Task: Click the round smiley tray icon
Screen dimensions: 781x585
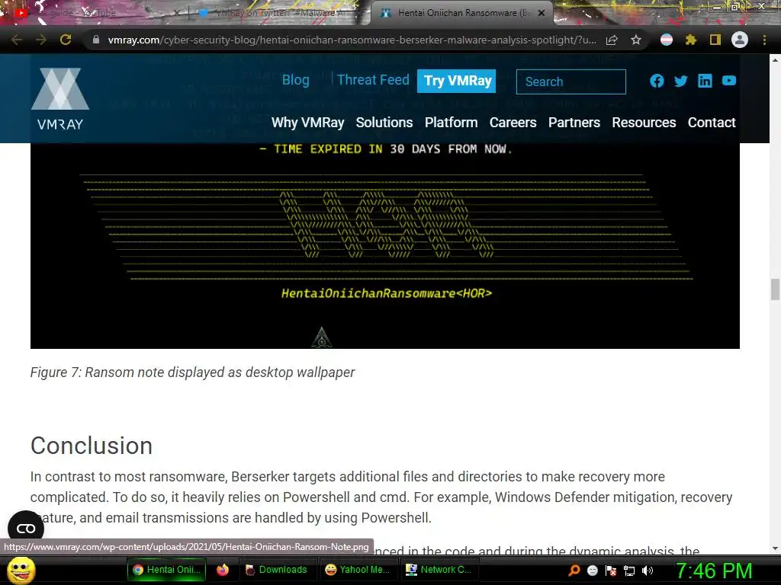Action: coord(592,571)
